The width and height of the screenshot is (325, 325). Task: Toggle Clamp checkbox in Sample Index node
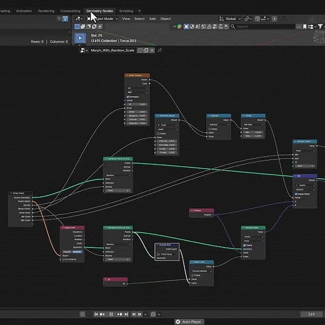(x=244, y=245)
